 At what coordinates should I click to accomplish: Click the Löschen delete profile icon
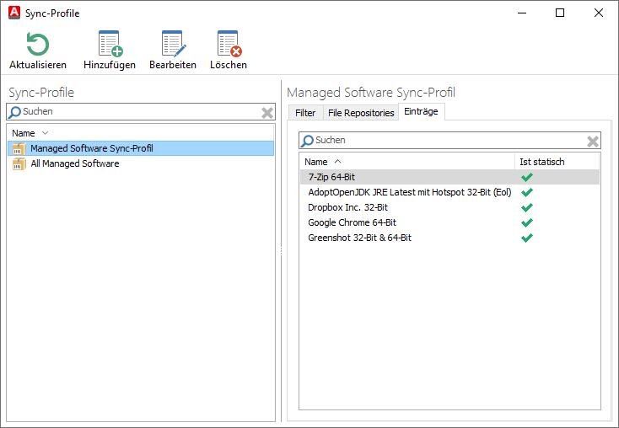pyautogui.click(x=229, y=44)
